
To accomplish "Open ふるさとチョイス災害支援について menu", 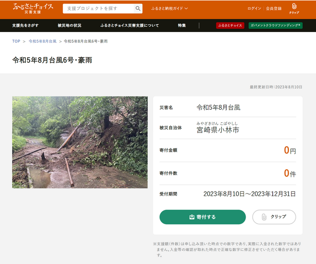I will point(129,25).
